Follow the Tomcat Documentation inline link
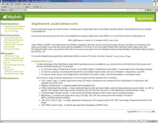Screen dimensions: 158x123 84,49
